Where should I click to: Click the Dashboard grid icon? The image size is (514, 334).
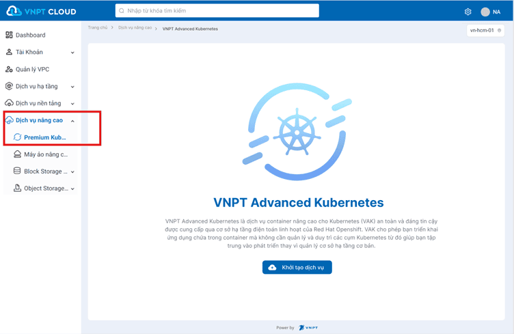click(9, 35)
